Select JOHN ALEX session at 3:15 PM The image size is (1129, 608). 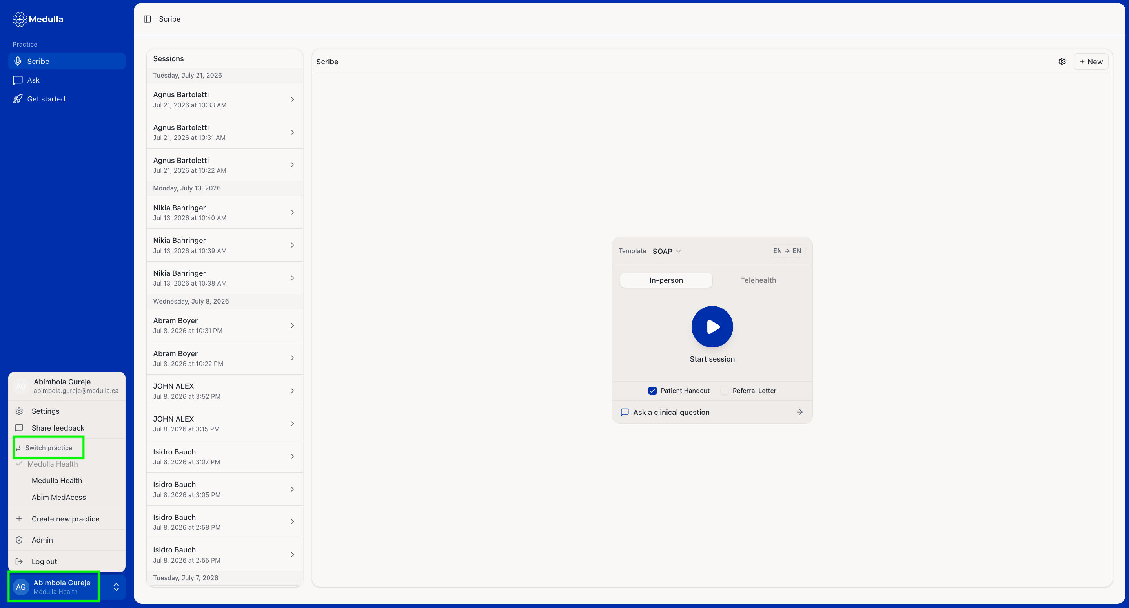click(224, 424)
